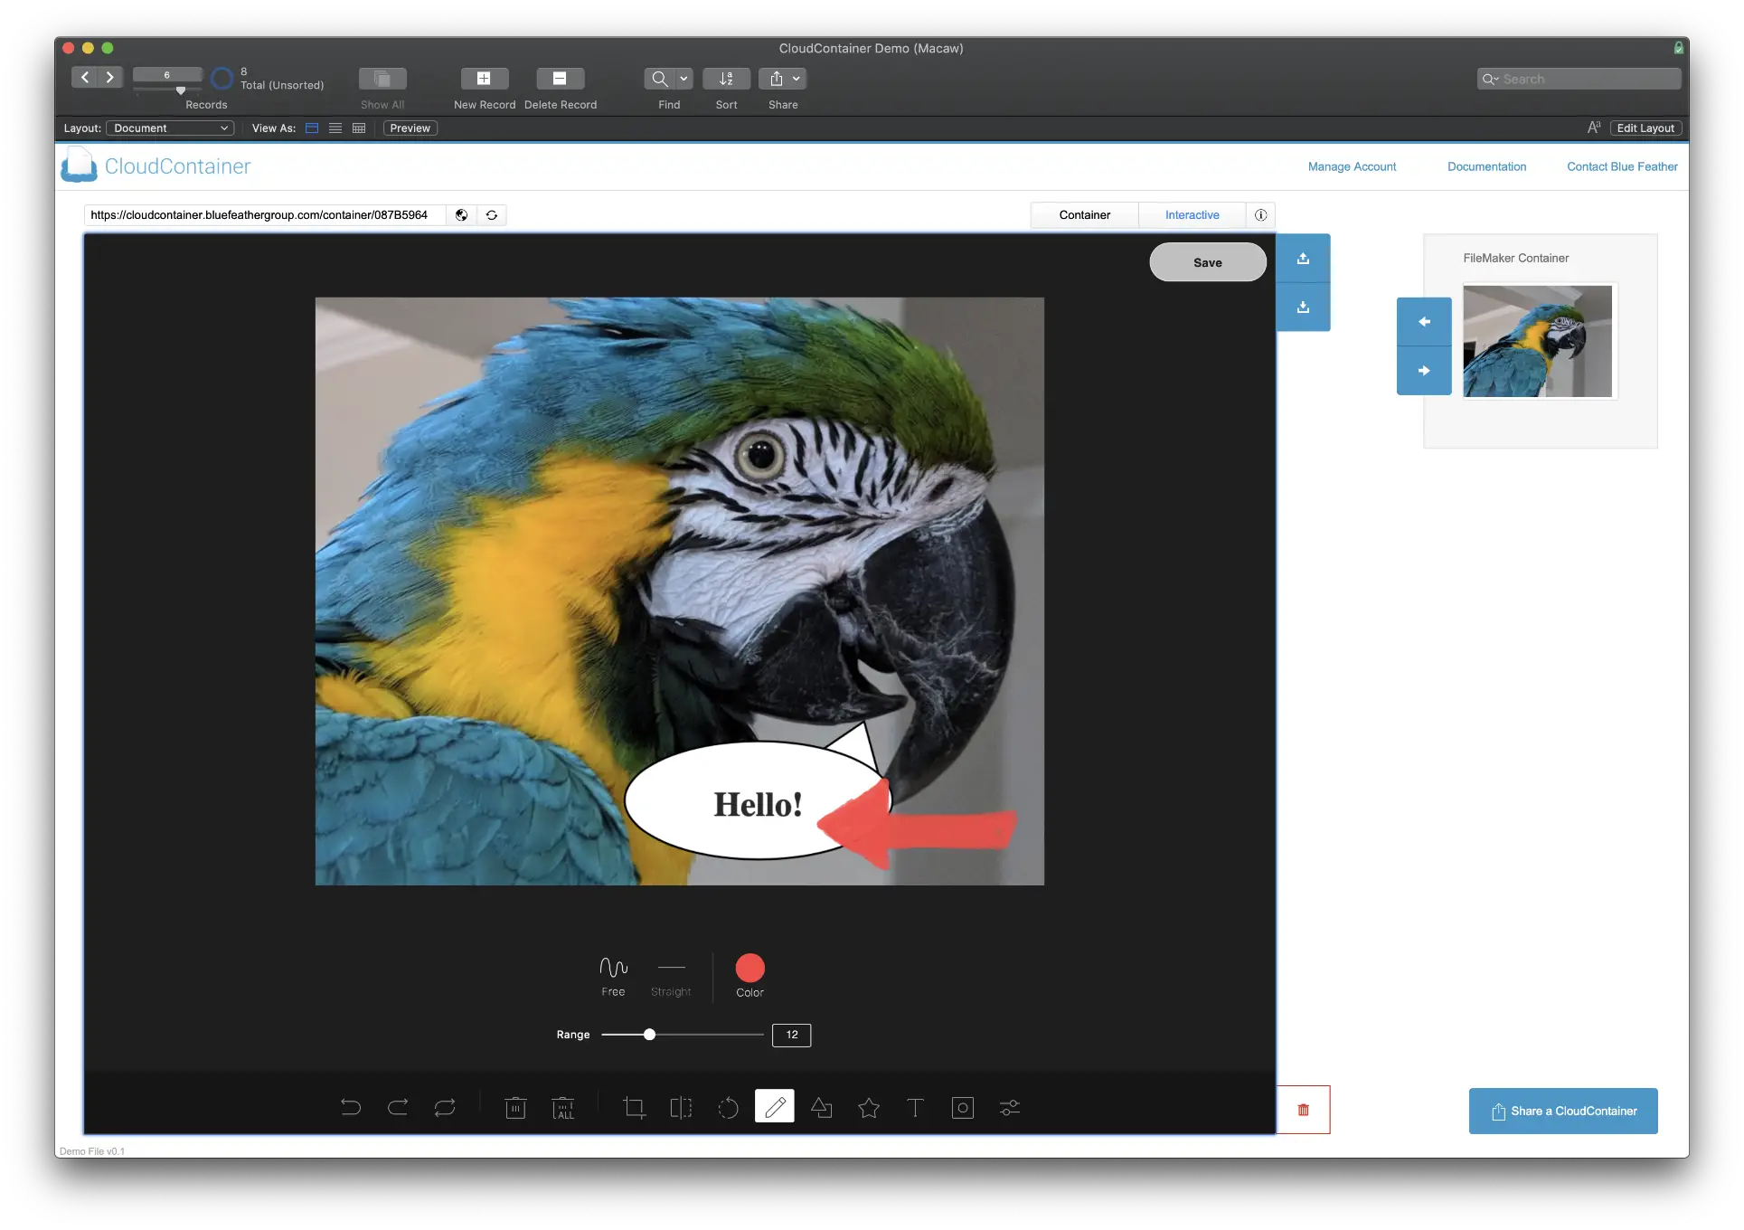The image size is (1744, 1230).
Task: Select the Star sticker tool
Action: coord(869,1108)
